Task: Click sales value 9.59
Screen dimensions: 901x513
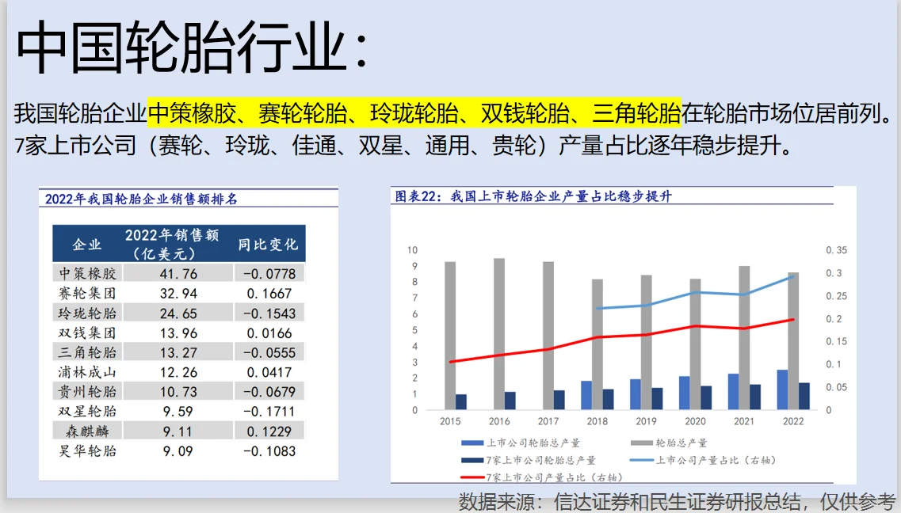Action: pos(178,412)
